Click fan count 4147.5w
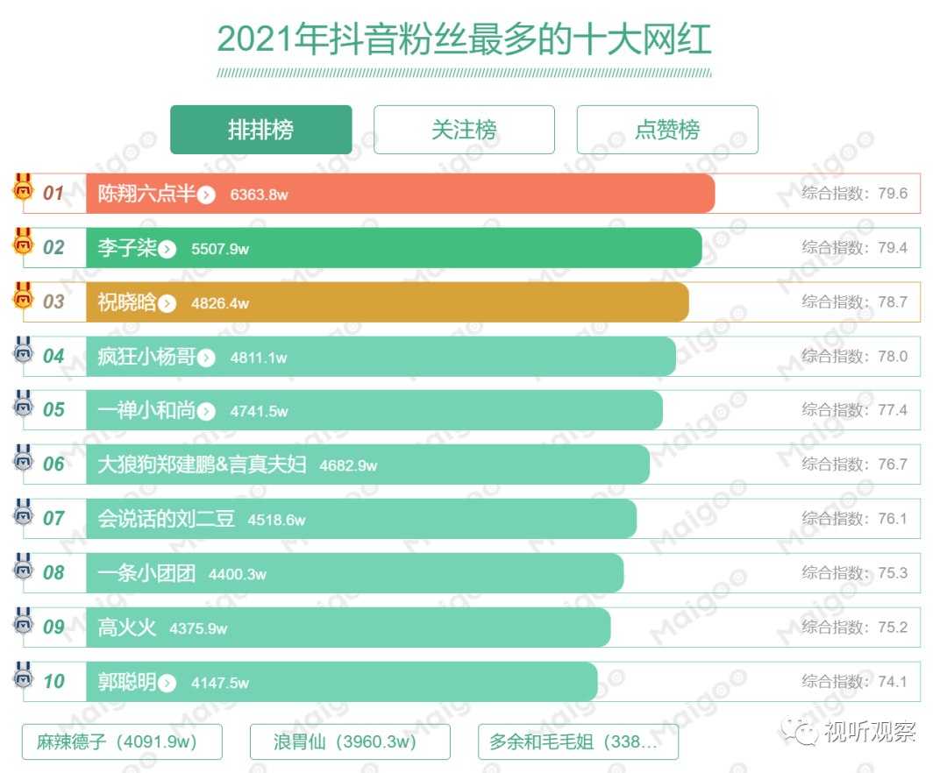947x773 pixels. pyautogui.click(x=220, y=683)
